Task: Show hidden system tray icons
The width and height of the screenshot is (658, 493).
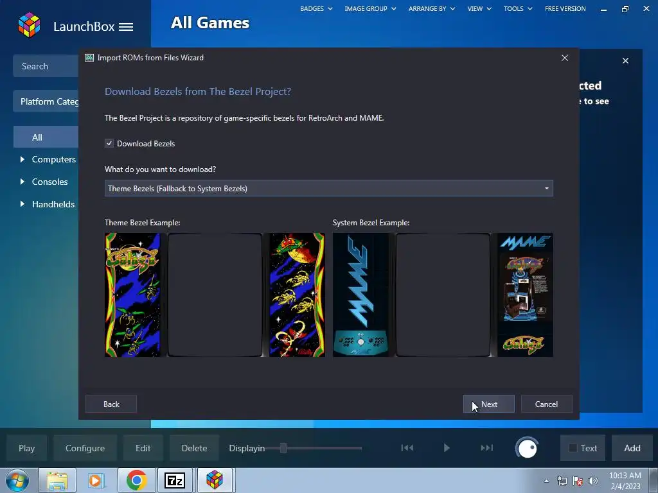Action: 546,481
